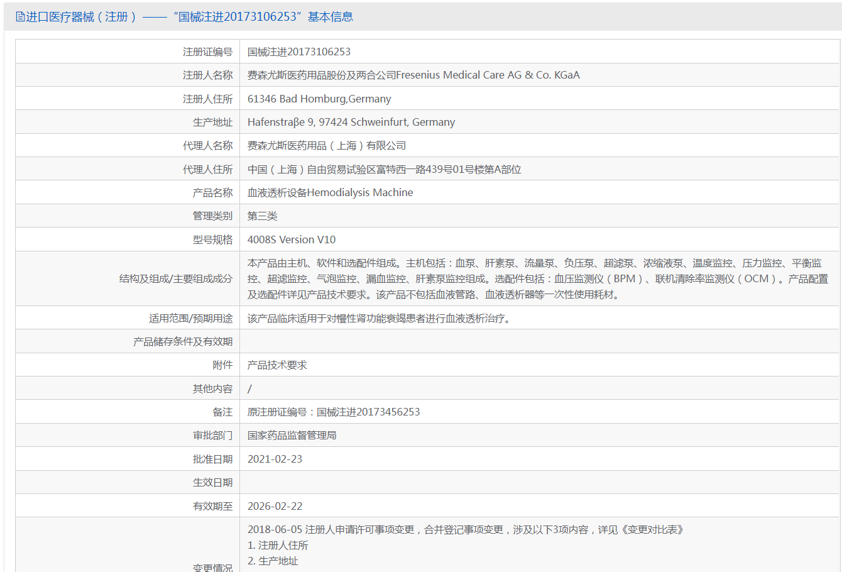Select address 61346 Bad Homburg,Germany
842x572 pixels.
319,99
